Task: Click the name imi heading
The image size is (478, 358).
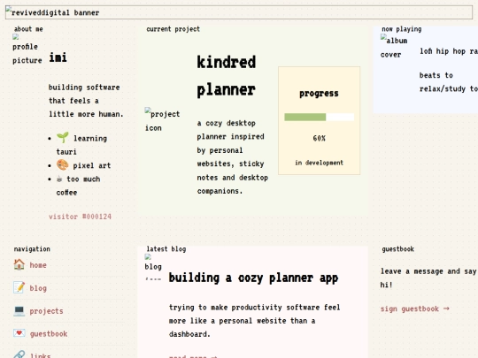Action: 58,57
